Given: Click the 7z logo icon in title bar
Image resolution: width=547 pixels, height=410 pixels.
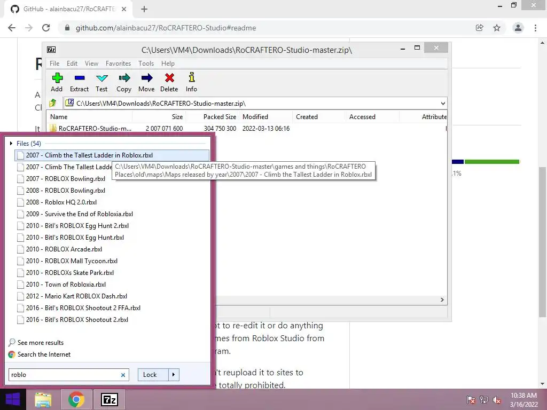Looking at the screenshot, I should click(51, 50).
